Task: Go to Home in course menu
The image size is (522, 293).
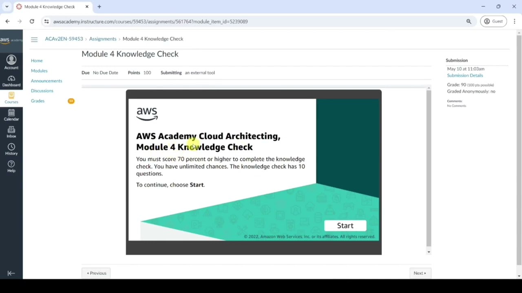Action: (x=37, y=61)
